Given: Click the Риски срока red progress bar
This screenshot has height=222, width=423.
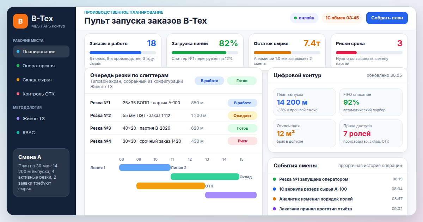Looking at the screenshot, I should click(x=369, y=53).
